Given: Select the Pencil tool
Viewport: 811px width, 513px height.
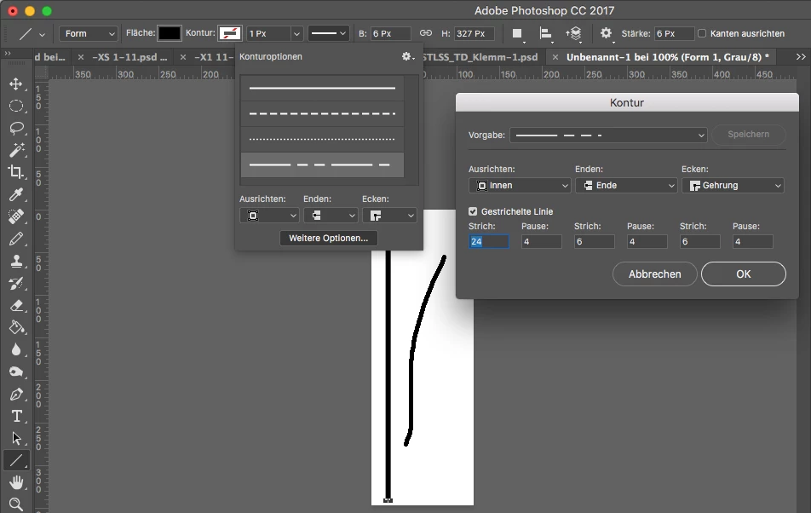Looking at the screenshot, I should pos(16,239).
